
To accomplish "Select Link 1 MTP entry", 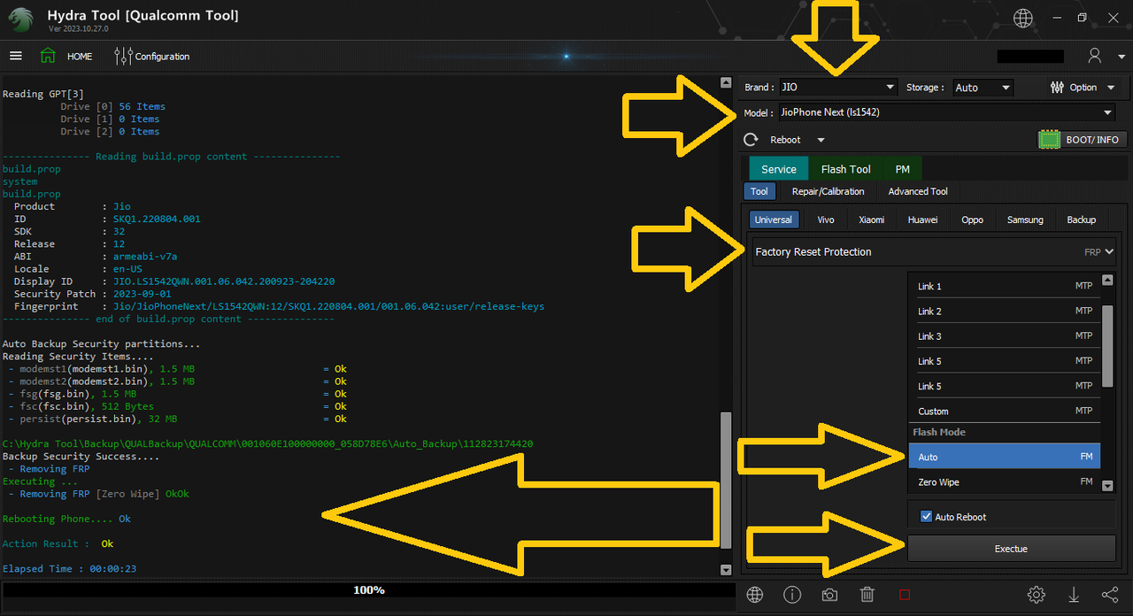I will coord(1005,287).
